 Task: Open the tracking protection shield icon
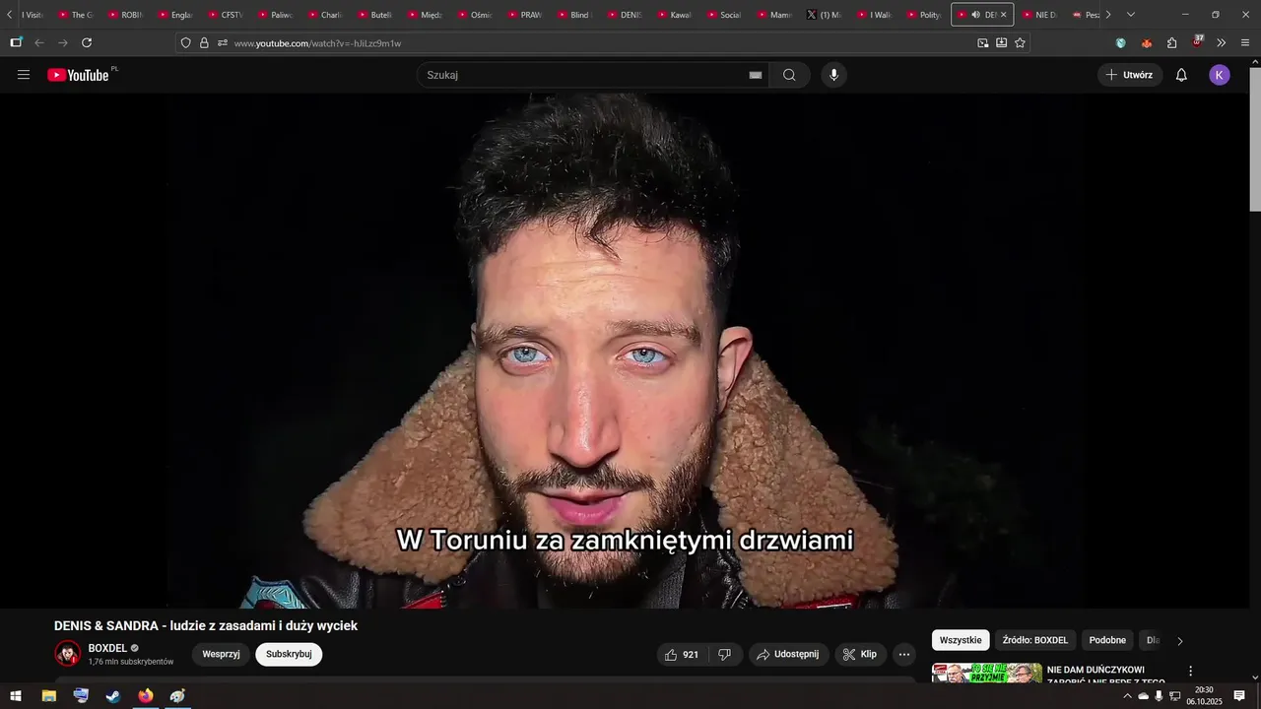185,43
